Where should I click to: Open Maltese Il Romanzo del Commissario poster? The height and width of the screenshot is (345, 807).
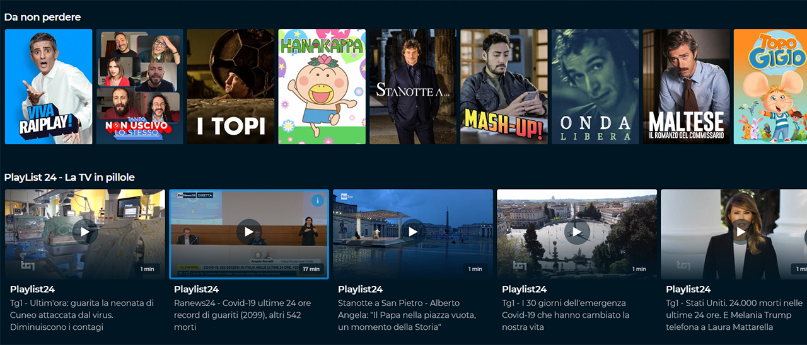click(x=686, y=87)
